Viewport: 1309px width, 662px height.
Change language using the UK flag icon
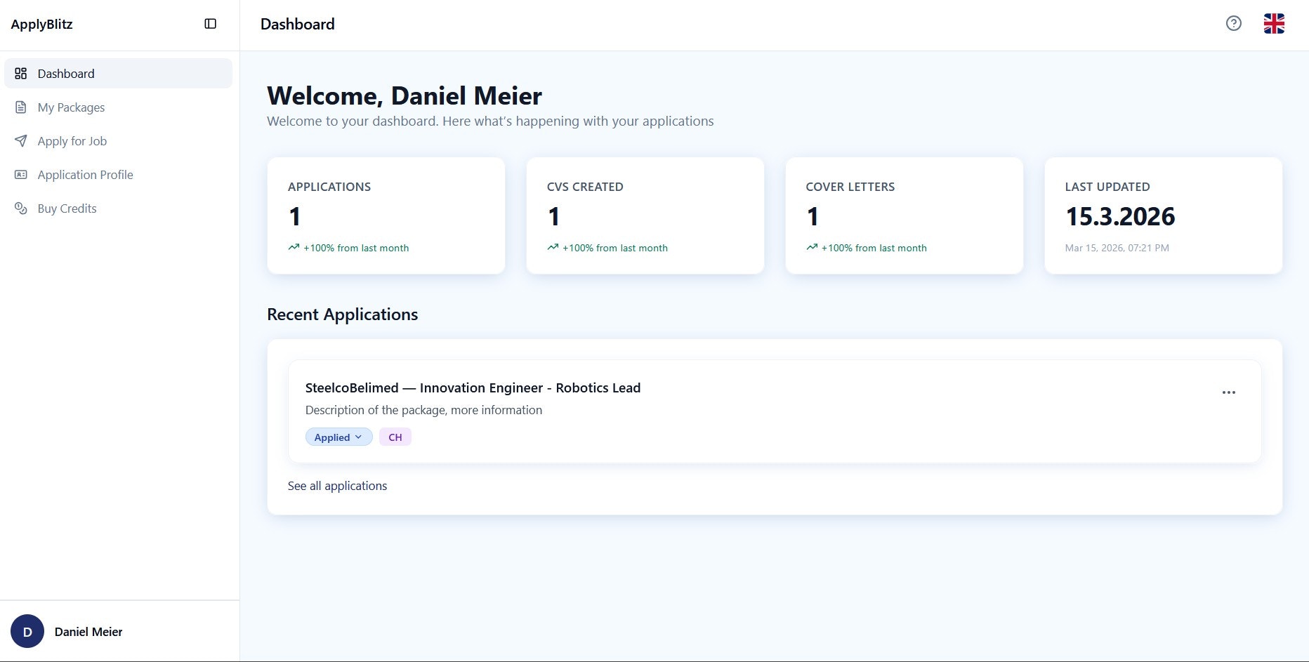point(1274,24)
